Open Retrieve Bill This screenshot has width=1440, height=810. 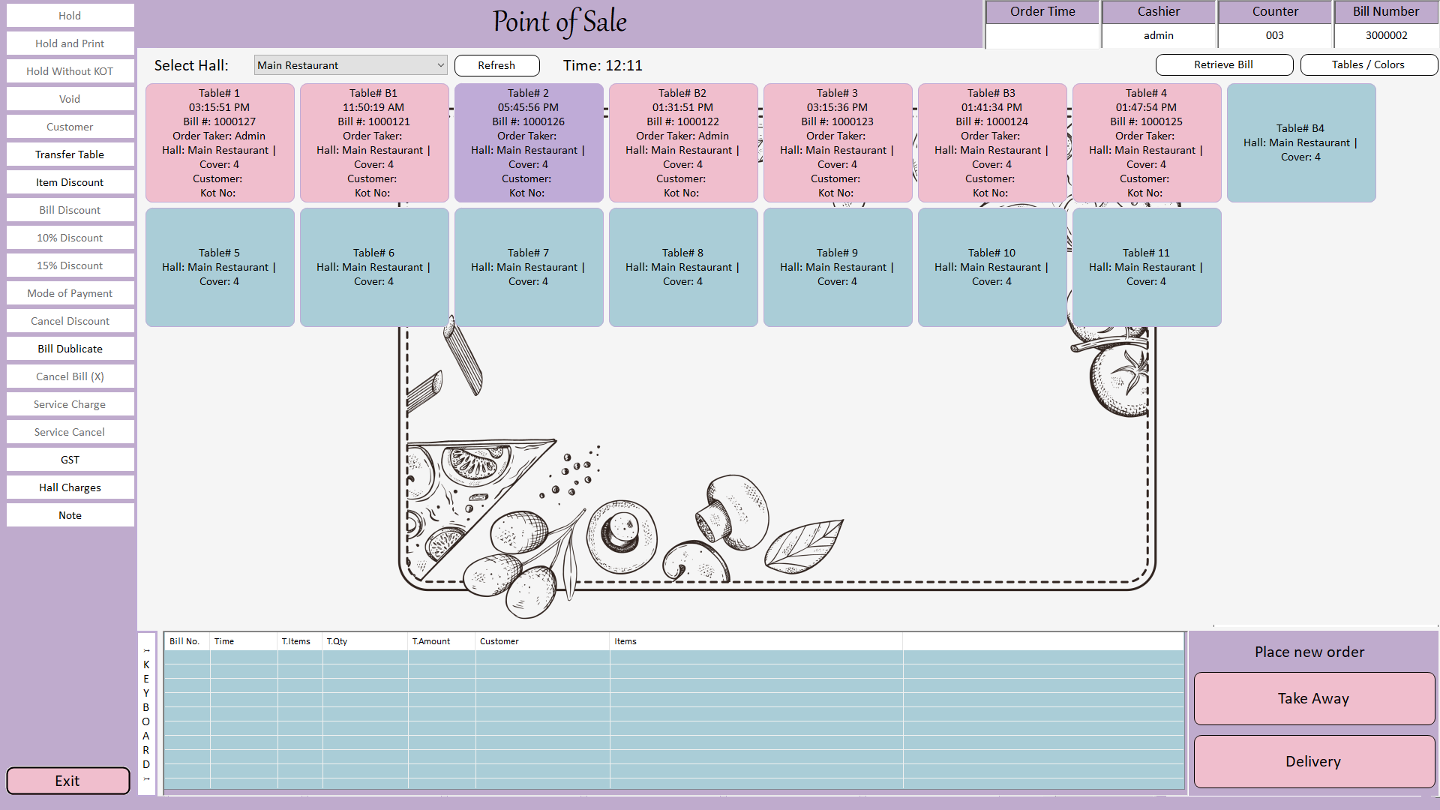click(1223, 64)
